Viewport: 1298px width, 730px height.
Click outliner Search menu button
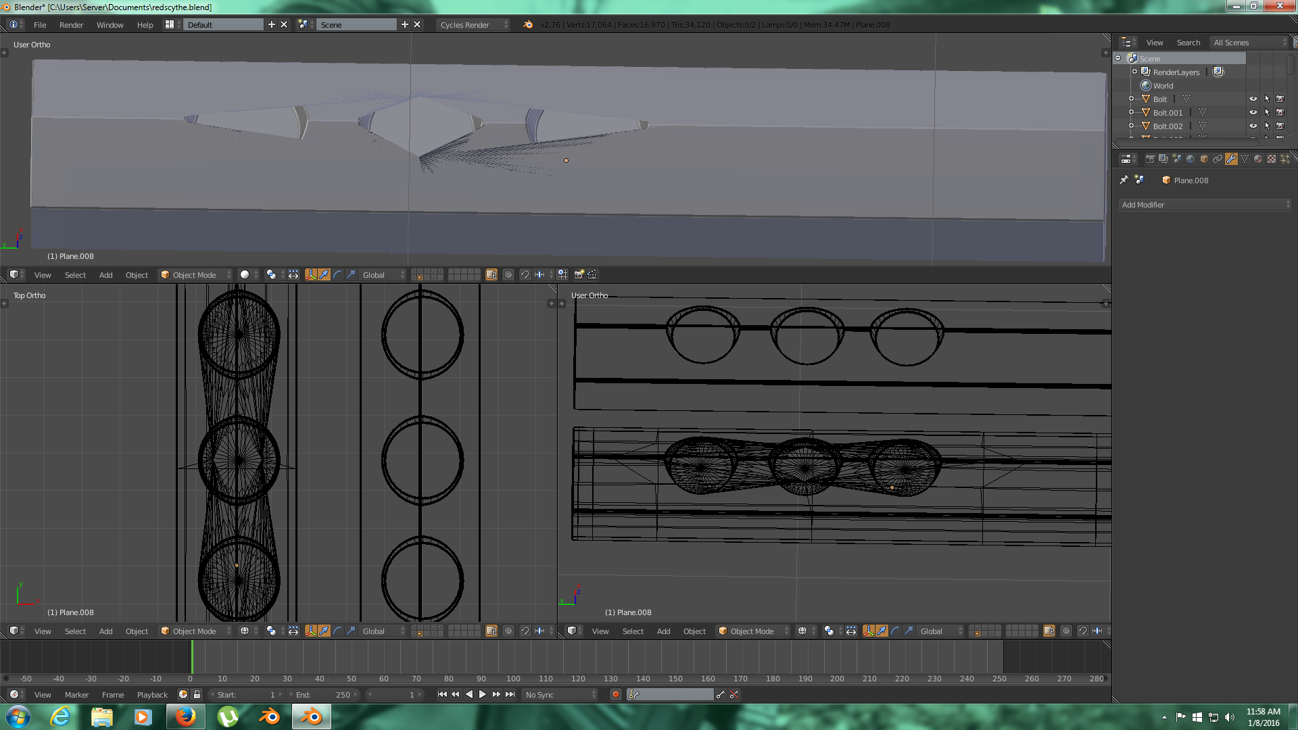click(1188, 42)
